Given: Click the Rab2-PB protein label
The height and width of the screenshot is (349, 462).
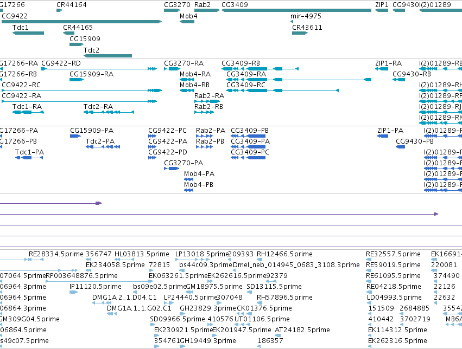Looking at the screenshot, I should 210,141.
